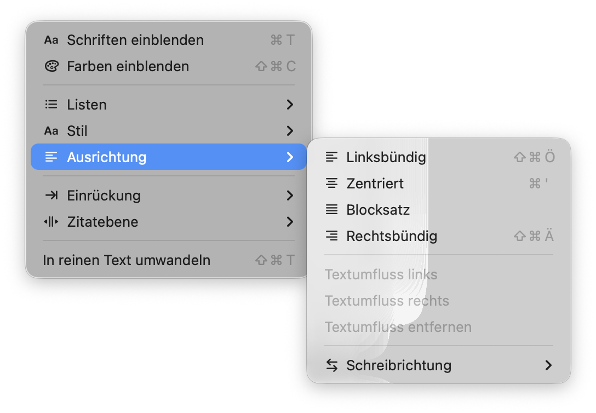Expand the Stil submenu arrow
The height and width of the screenshot is (413, 596).
[290, 131]
